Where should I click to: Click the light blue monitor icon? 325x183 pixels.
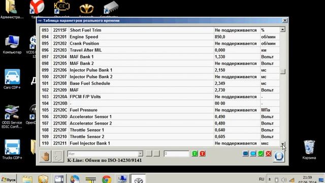[x=253, y=154]
